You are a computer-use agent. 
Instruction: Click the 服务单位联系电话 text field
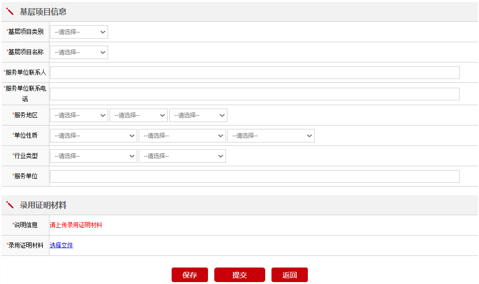pyautogui.click(x=255, y=94)
